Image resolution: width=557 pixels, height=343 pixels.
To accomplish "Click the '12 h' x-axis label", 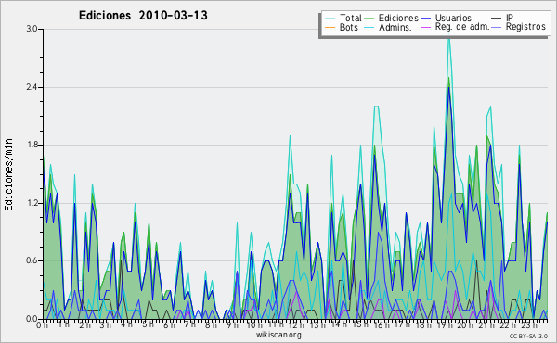I will (x=296, y=324).
